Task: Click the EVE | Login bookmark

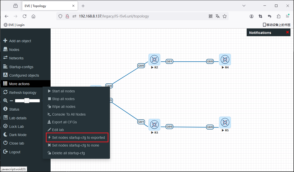Action: (14, 25)
